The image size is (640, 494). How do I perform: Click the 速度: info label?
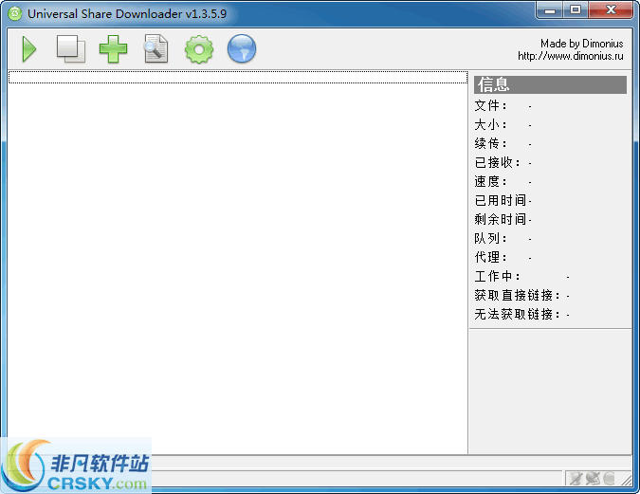tap(490, 182)
